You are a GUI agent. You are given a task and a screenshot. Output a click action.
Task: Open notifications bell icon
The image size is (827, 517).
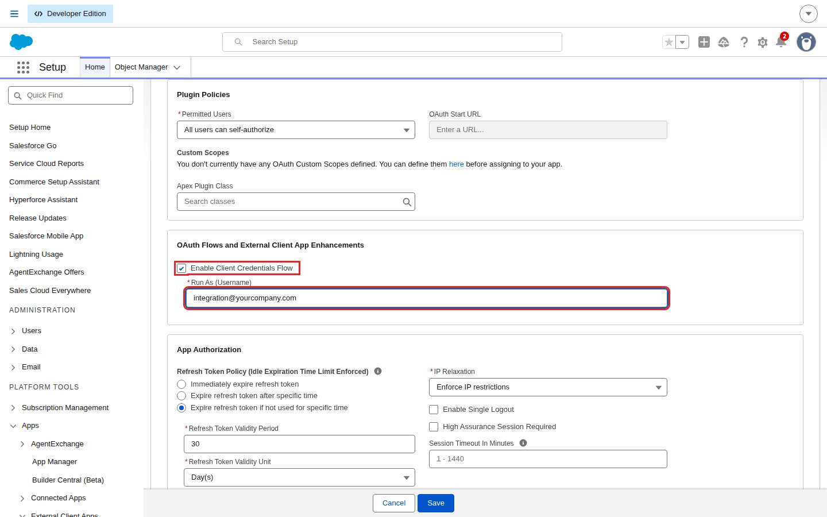point(781,41)
